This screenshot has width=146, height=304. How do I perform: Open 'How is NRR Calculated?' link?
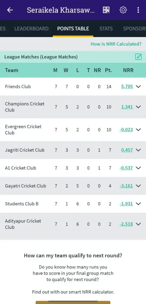click(116, 44)
